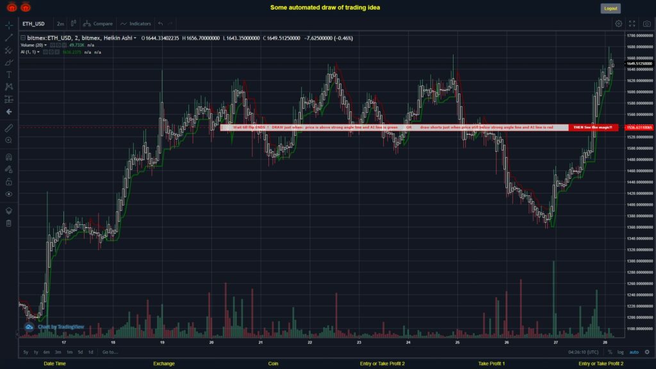The image size is (656, 369).
Task: Toggle visibility of Volume indicator
Action: 53,45
